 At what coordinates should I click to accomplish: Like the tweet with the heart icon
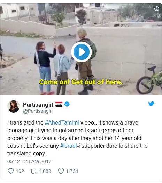[61, 171]
